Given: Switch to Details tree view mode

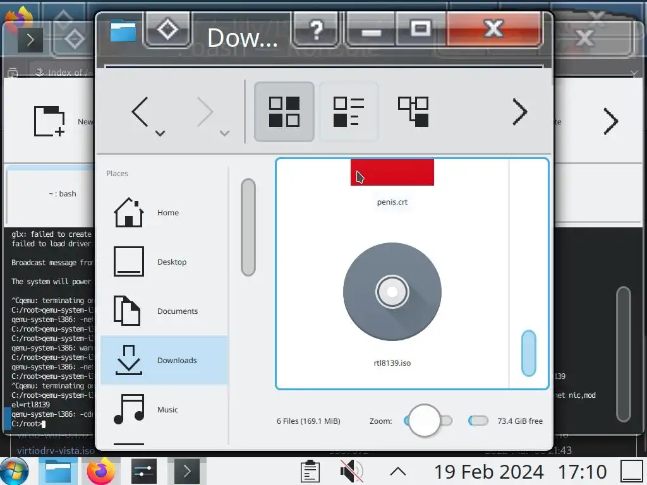Looking at the screenshot, I should pos(413,112).
